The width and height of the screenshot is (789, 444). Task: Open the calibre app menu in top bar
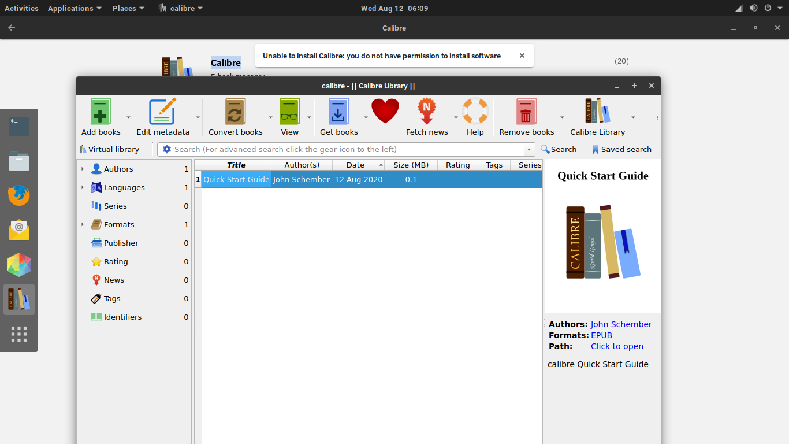pyautogui.click(x=180, y=8)
